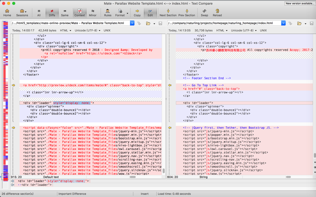The width and height of the screenshot is (316, 197).
Task: Open left pane Unicode (UTF-8) encoding dropdown
Action: point(87,30)
